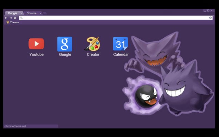The image size is (219, 137).
Task: Switch to the Chrome tab
Action: click(33, 13)
